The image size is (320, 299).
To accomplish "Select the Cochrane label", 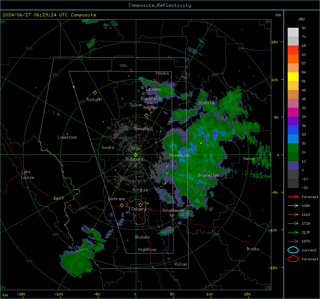I will tap(116, 199).
